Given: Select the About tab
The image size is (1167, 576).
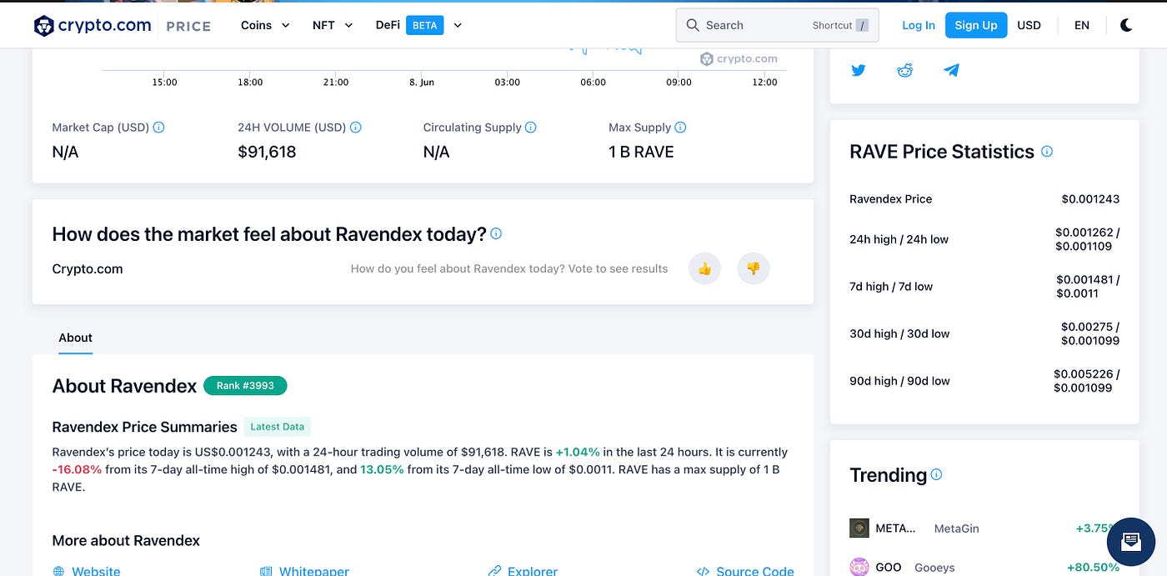Looking at the screenshot, I should [x=75, y=338].
